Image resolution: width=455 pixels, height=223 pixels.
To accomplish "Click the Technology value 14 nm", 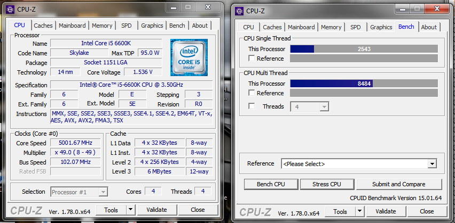I will 65,72.
